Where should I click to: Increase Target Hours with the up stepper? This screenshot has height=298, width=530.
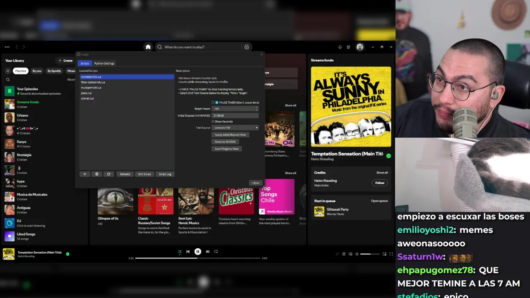click(x=257, y=107)
